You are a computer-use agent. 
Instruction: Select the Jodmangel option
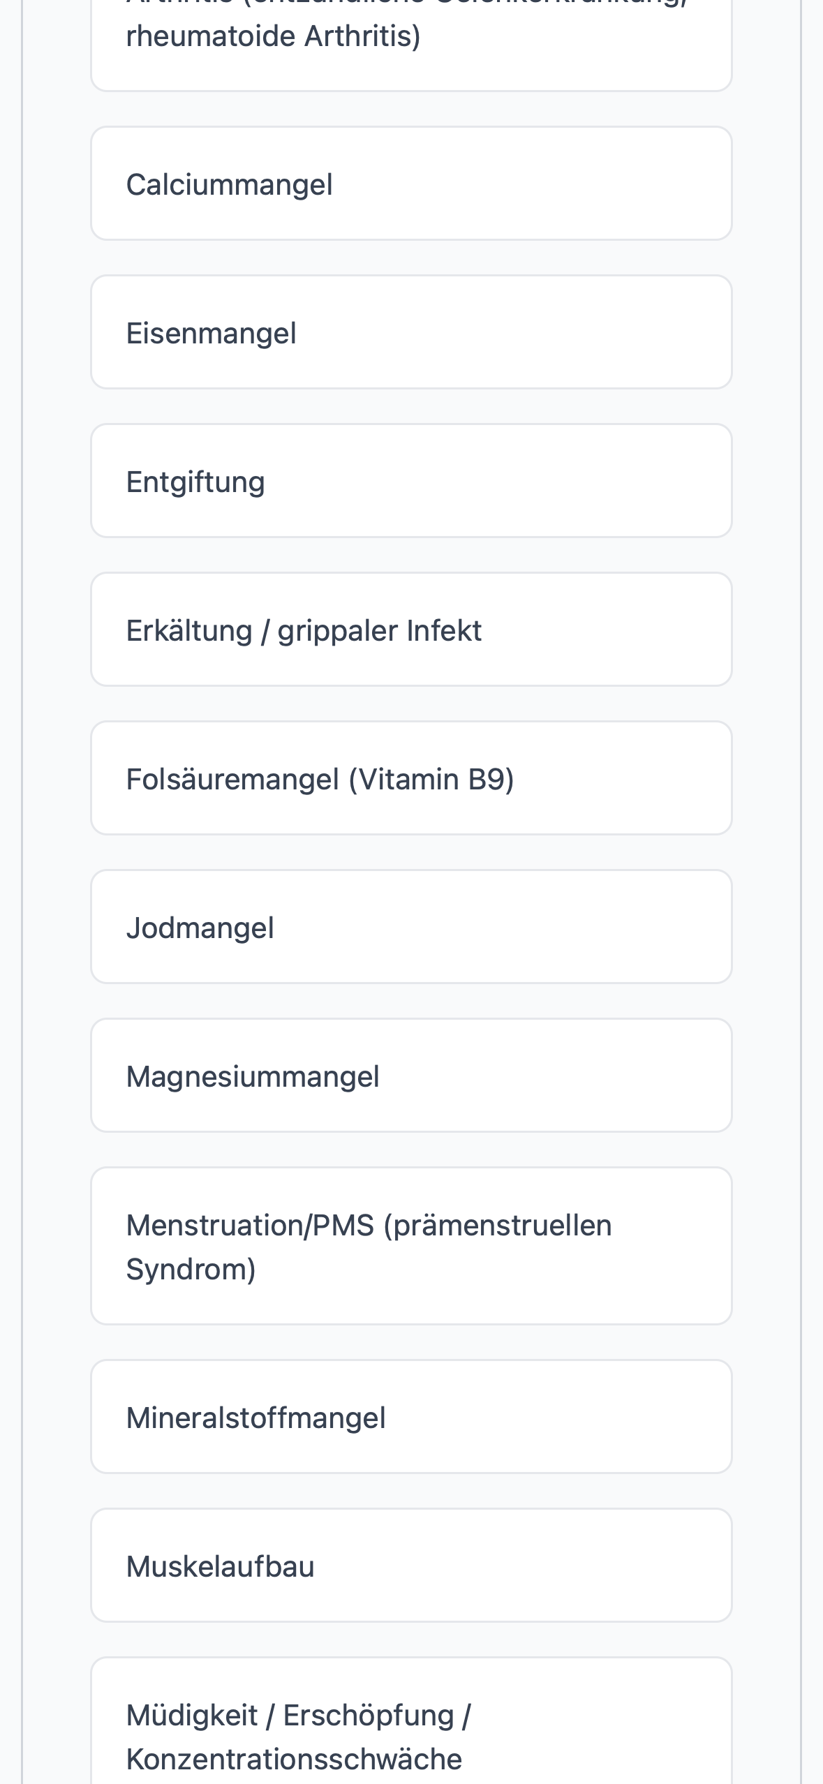[x=411, y=927]
